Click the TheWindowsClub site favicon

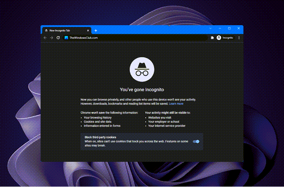tap(66, 38)
